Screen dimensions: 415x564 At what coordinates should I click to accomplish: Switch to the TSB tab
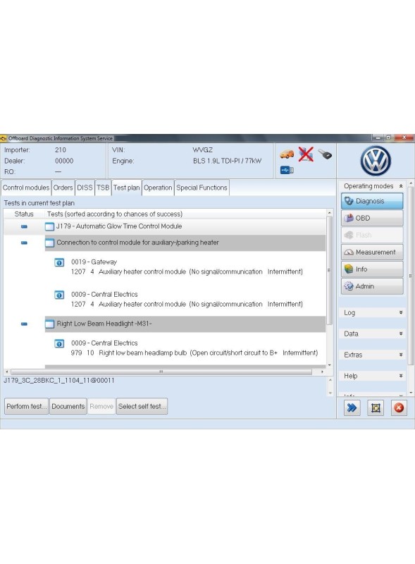pos(103,188)
